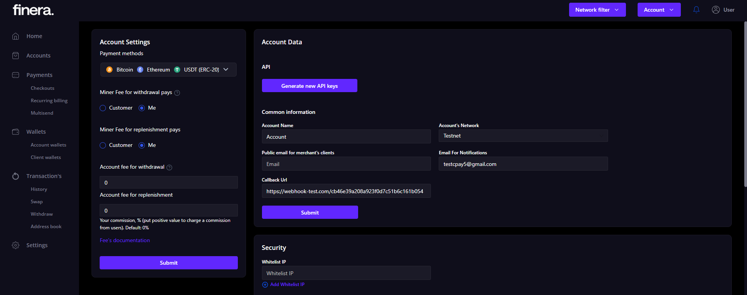Click the page's vertical scrollbar

tap(745, 105)
